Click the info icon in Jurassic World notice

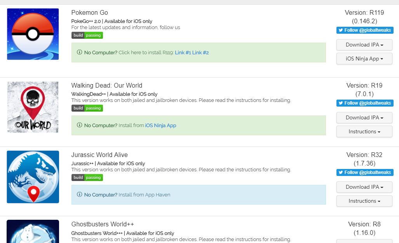(79, 195)
